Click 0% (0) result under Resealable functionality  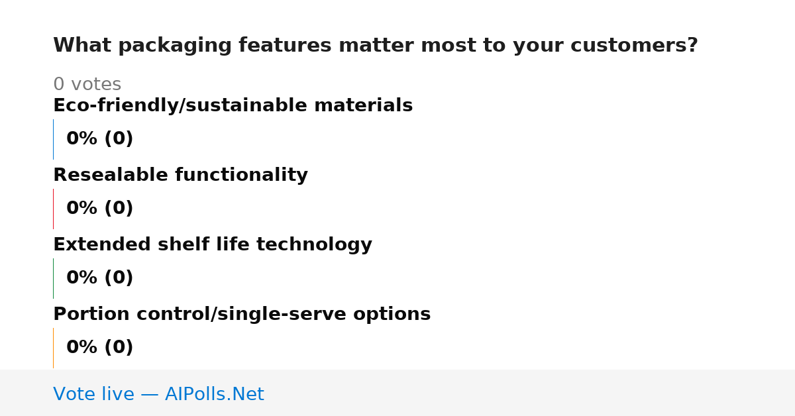click(x=99, y=209)
